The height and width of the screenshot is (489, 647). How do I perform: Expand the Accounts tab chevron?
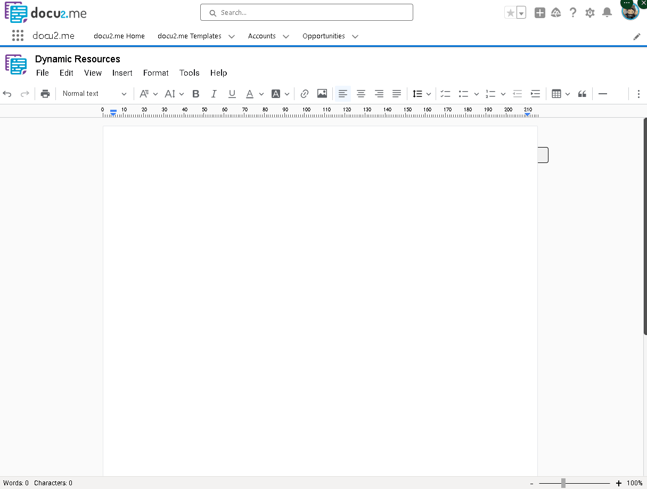point(286,37)
